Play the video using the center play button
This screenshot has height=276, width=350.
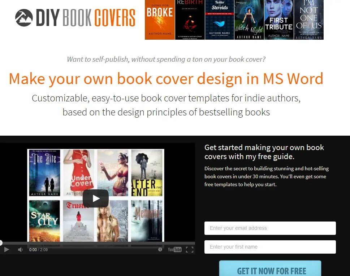95,198
